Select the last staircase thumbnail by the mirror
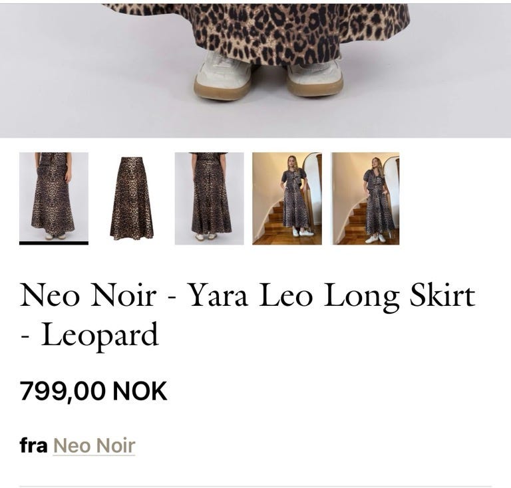511x488 pixels. click(366, 198)
